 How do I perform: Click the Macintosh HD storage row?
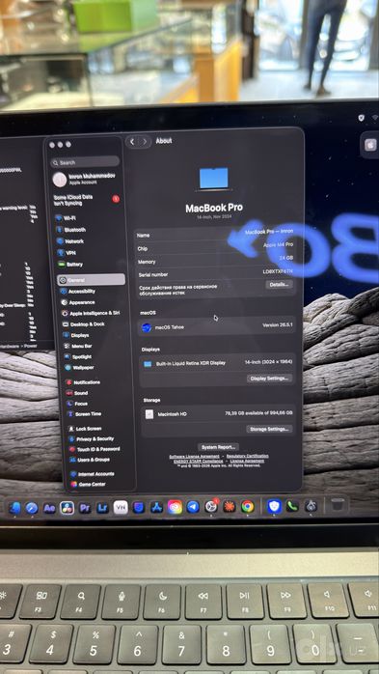click(x=218, y=413)
